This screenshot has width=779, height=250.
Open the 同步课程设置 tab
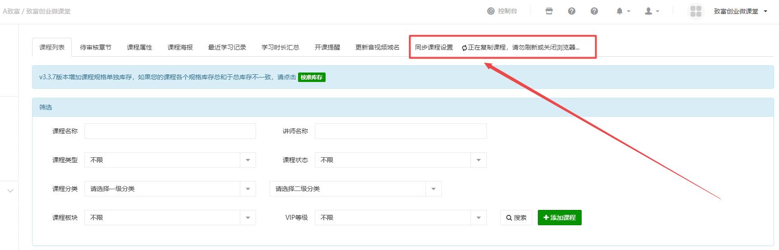434,47
